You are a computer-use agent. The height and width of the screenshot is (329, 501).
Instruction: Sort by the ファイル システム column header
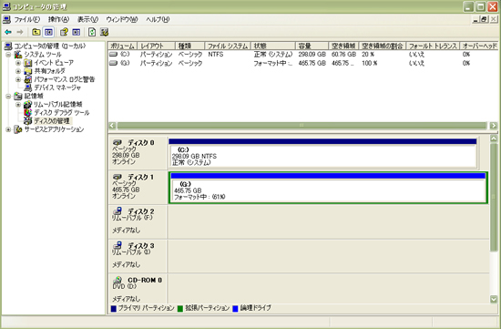pos(228,46)
